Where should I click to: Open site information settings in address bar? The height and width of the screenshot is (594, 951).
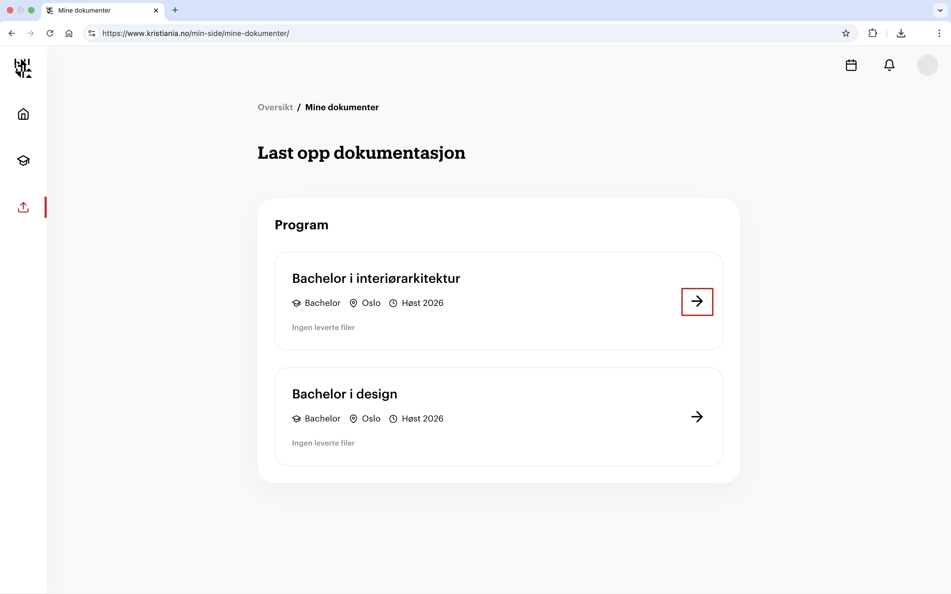click(x=91, y=33)
